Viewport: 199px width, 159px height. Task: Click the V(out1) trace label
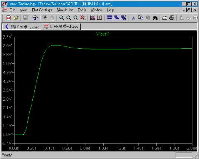[x=103, y=34]
